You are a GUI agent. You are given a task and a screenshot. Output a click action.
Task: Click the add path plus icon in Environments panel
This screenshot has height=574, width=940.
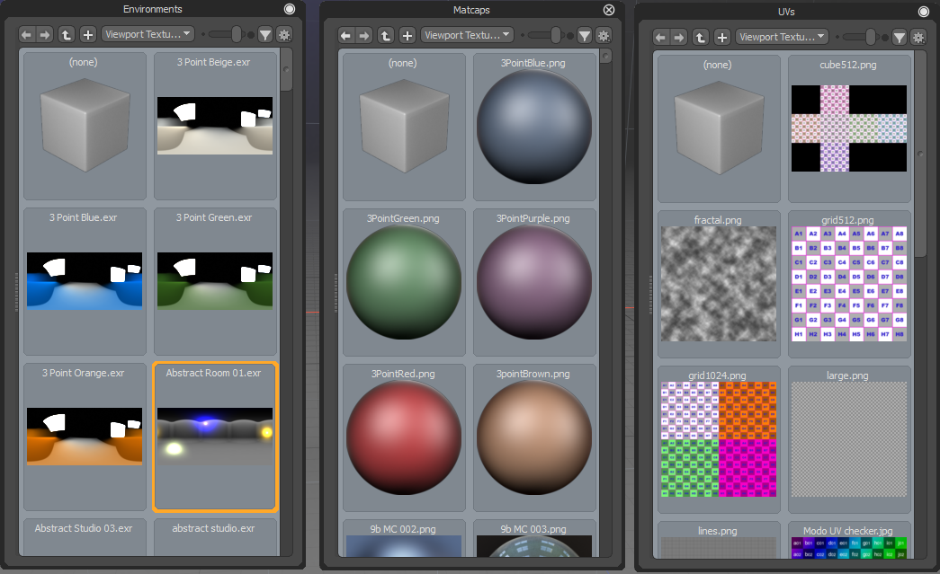click(x=85, y=34)
